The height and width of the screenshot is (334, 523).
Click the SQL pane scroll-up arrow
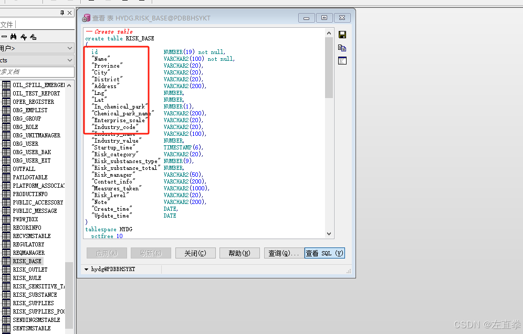click(x=329, y=33)
